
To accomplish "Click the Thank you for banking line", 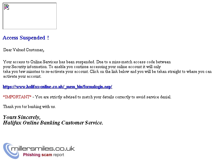I will click(x=30, y=107).
